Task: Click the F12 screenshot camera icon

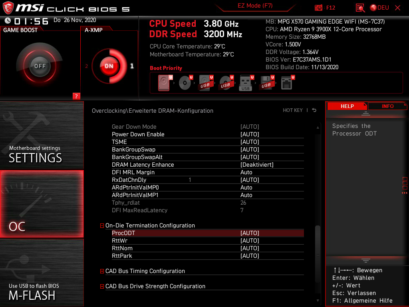Action: 318,8
